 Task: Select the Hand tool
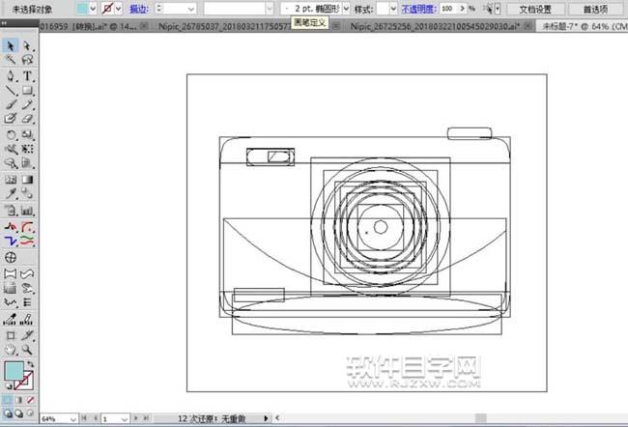point(11,349)
